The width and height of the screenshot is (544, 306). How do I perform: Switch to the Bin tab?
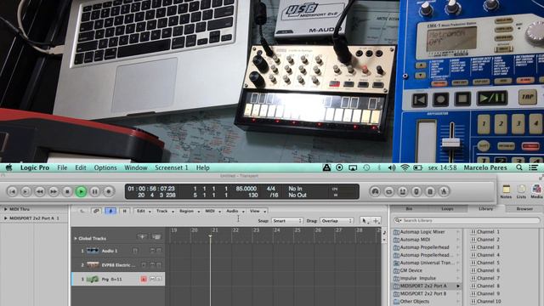point(409,209)
